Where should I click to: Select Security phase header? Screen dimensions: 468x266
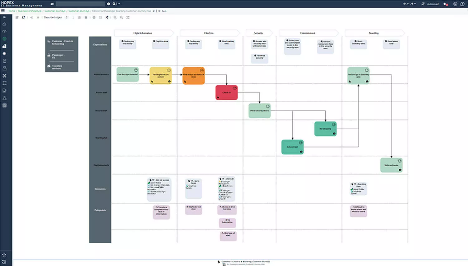(x=259, y=33)
